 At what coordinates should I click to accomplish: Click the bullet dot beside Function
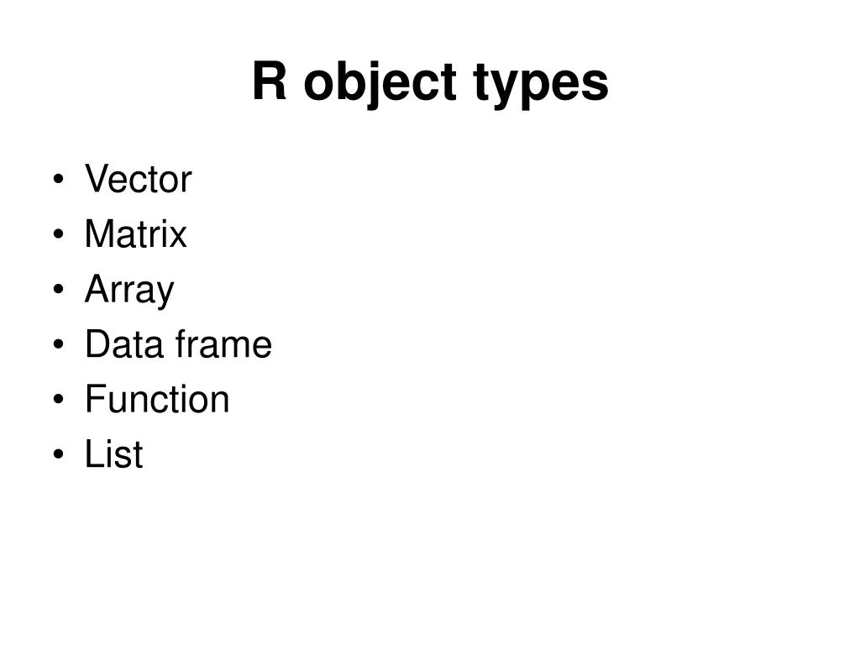[59, 399]
